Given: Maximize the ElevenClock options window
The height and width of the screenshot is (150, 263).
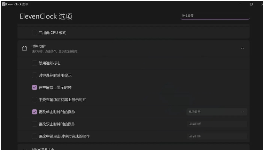Looking at the screenshot, I should [251, 4].
